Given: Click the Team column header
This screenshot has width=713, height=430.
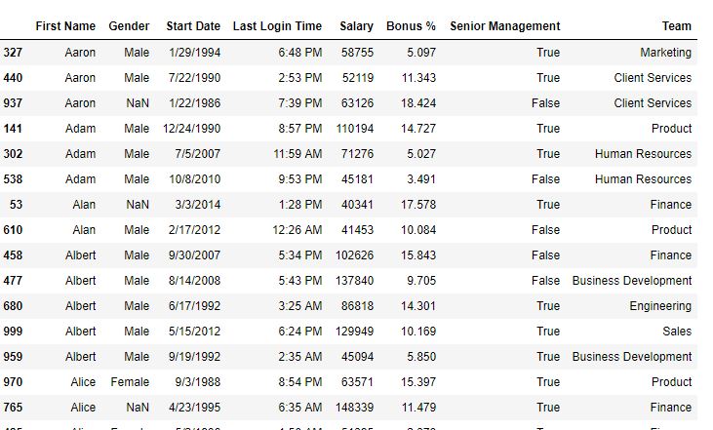Looking at the screenshot, I should point(677,26).
